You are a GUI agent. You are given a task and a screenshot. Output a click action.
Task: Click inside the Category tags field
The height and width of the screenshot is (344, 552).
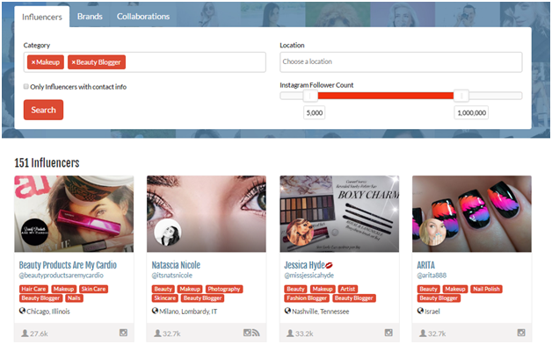click(x=195, y=62)
